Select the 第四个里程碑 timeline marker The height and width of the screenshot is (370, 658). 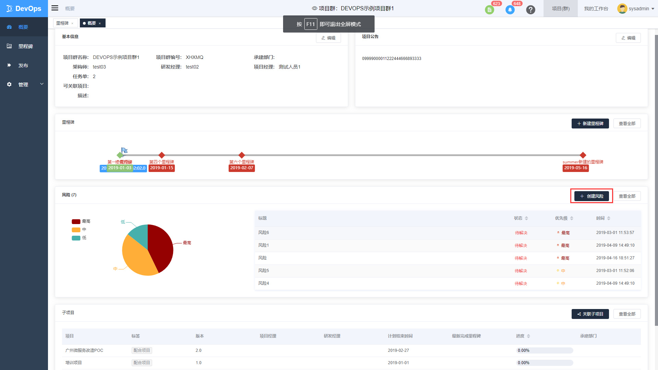coord(162,155)
